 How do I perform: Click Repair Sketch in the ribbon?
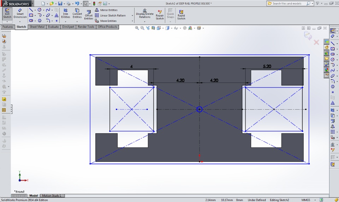point(160,15)
